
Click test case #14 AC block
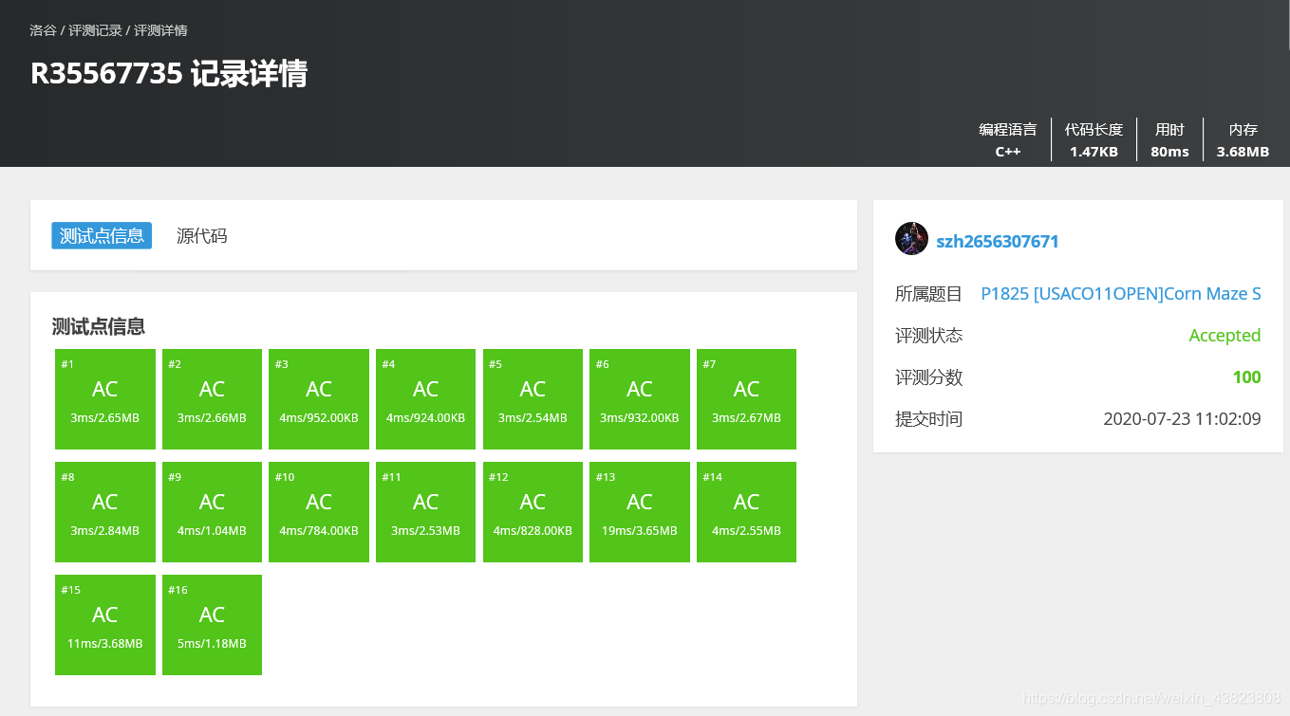[746, 512]
